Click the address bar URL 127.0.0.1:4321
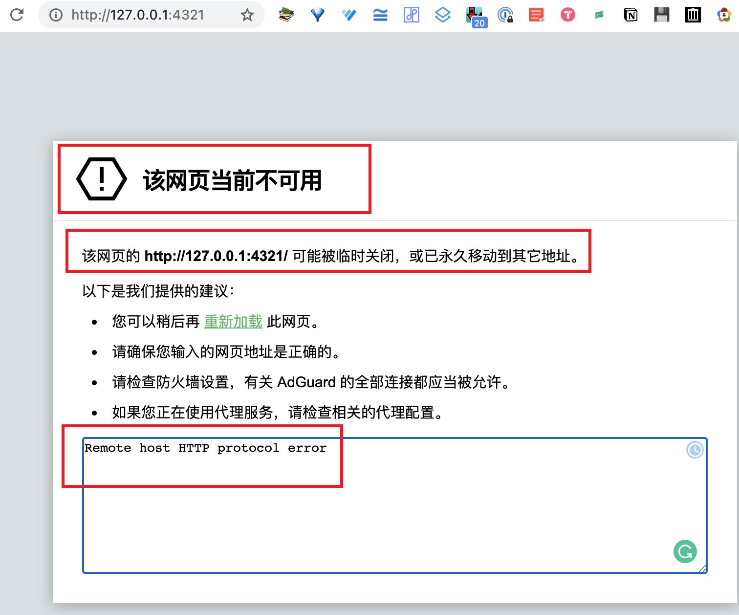The height and width of the screenshot is (615, 739). click(138, 15)
